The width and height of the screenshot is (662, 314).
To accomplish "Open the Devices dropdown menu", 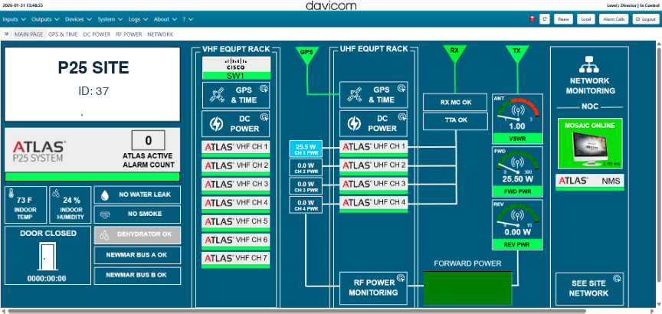I will click(x=78, y=19).
